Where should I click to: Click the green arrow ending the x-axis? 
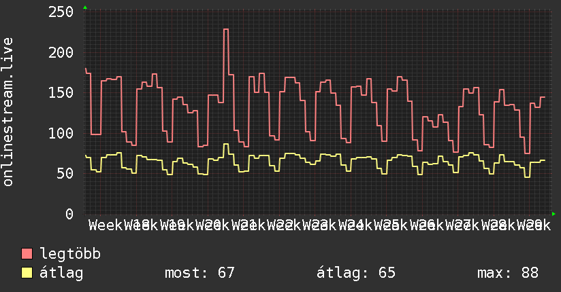tap(554, 214)
